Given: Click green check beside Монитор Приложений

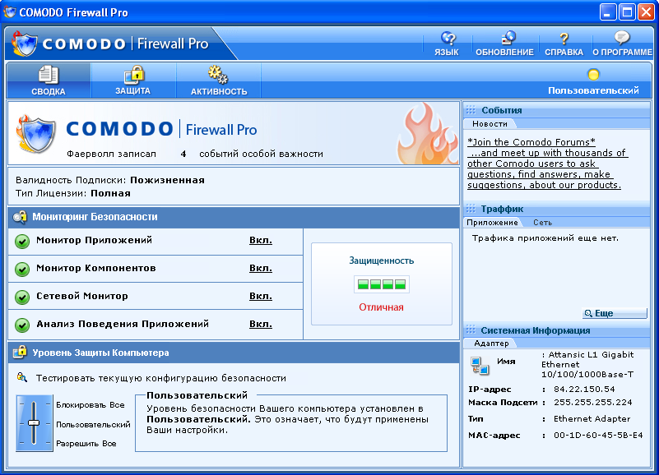Looking at the screenshot, I should pyautogui.click(x=22, y=242).
